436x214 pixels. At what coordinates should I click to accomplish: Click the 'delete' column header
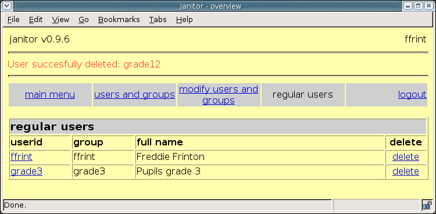click(406, 142)
